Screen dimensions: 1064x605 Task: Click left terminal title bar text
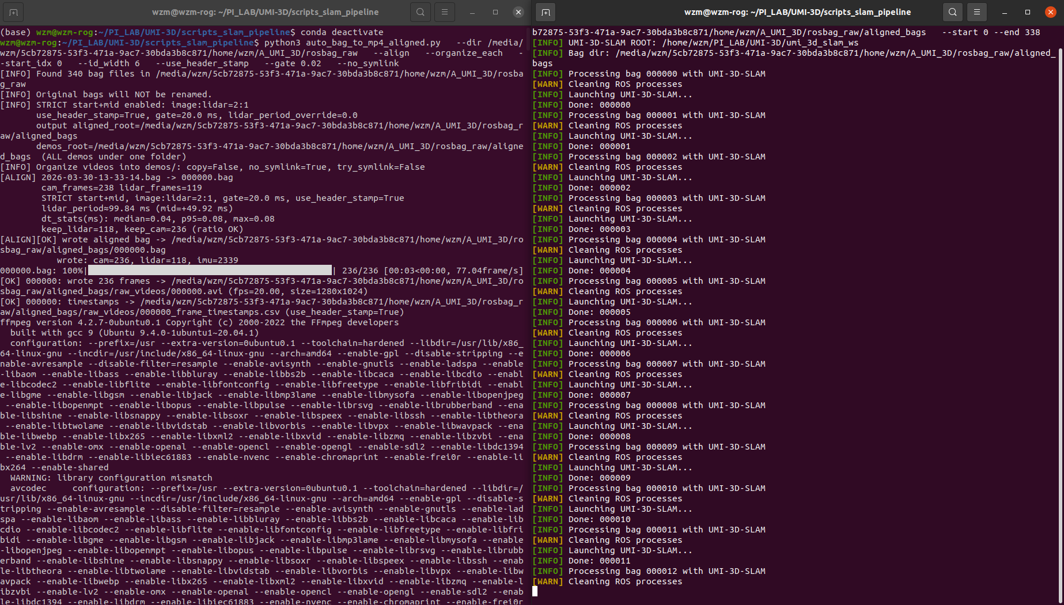coord(265,12)
